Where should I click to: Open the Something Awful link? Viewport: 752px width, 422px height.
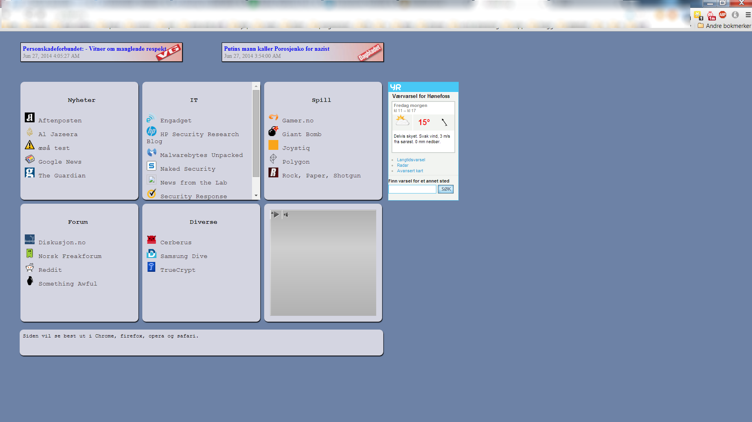pyautogui.click(x=68, y=284)
